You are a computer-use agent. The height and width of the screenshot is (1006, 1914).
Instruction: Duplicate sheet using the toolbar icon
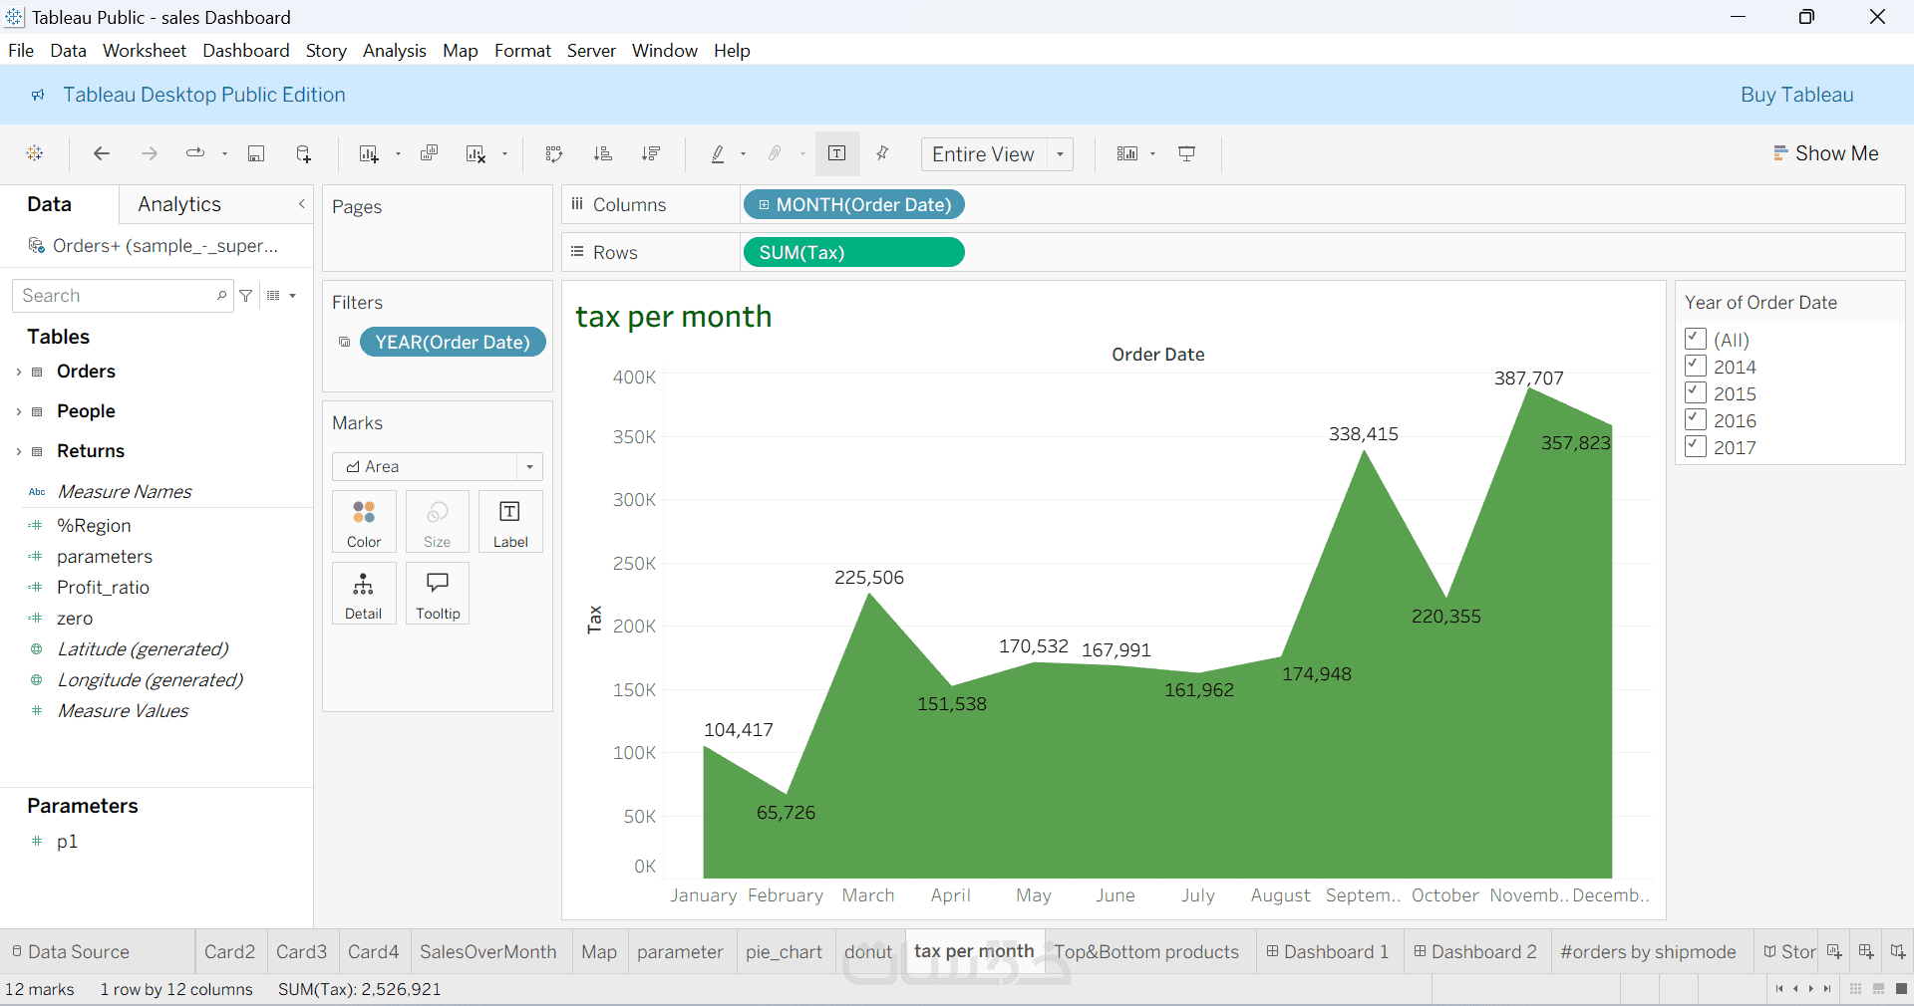(430, 153)
